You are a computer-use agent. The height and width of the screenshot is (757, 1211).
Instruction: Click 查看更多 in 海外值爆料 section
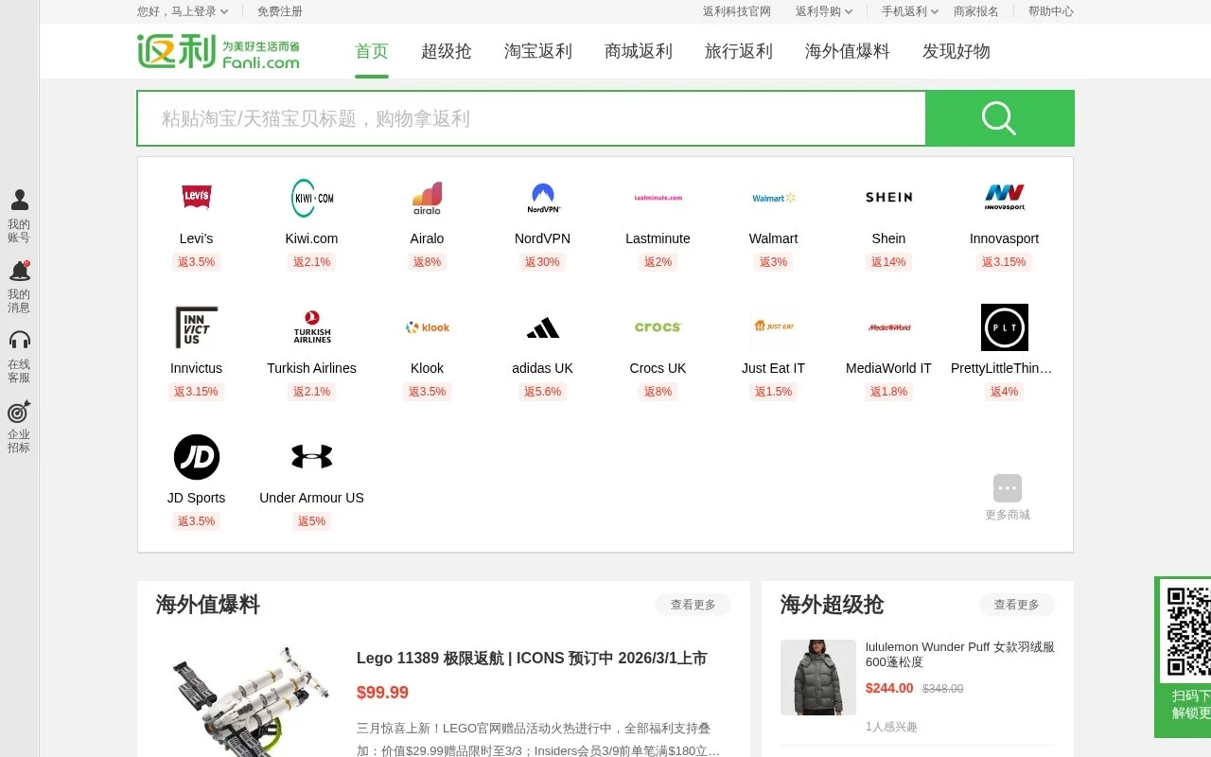point(693,605)
